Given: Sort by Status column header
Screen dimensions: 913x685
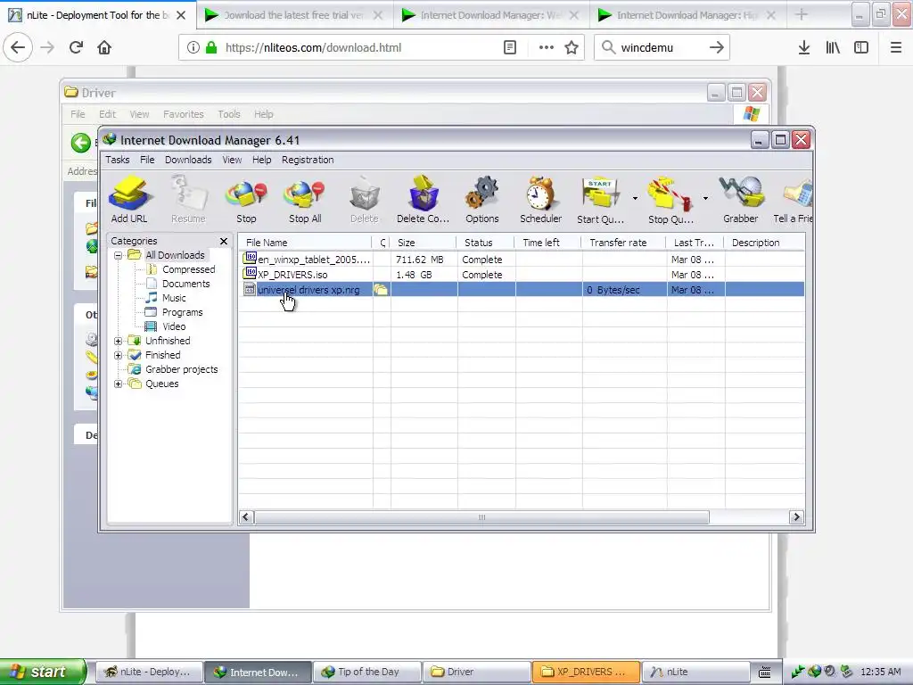Looking at the screenshot, I should (x=486, y=243).
